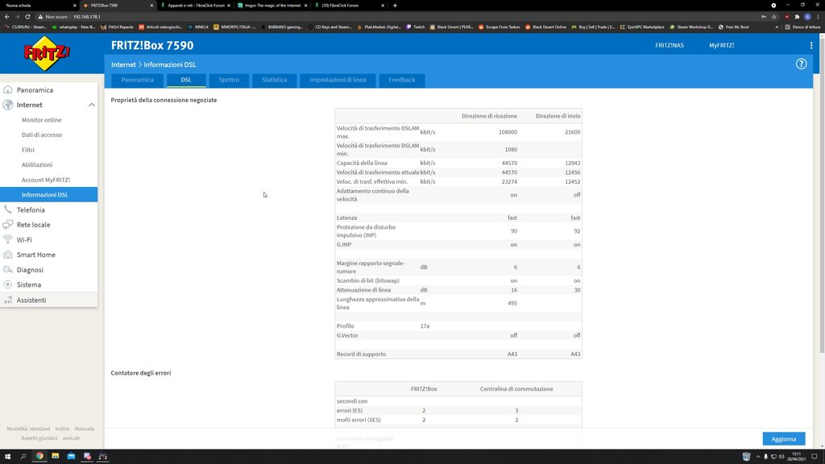Open Windows taskbar search
The width and height of the screenshot is (825, 464).
point(23,456)
